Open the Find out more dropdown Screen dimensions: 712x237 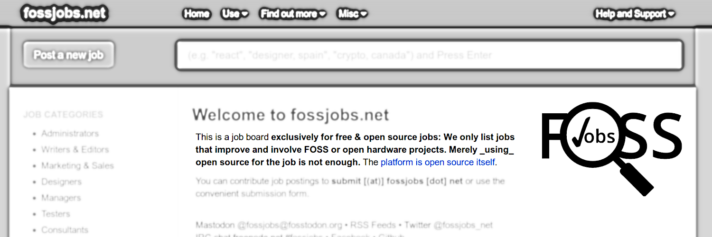tap(293, 14)
